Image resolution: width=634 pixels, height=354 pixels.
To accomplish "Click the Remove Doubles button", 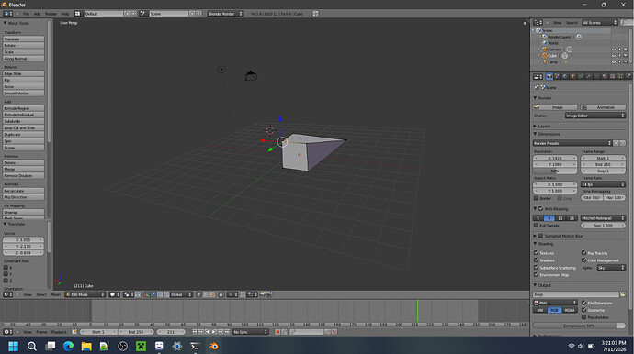I will pyautogui.click(x=24, y=175).
